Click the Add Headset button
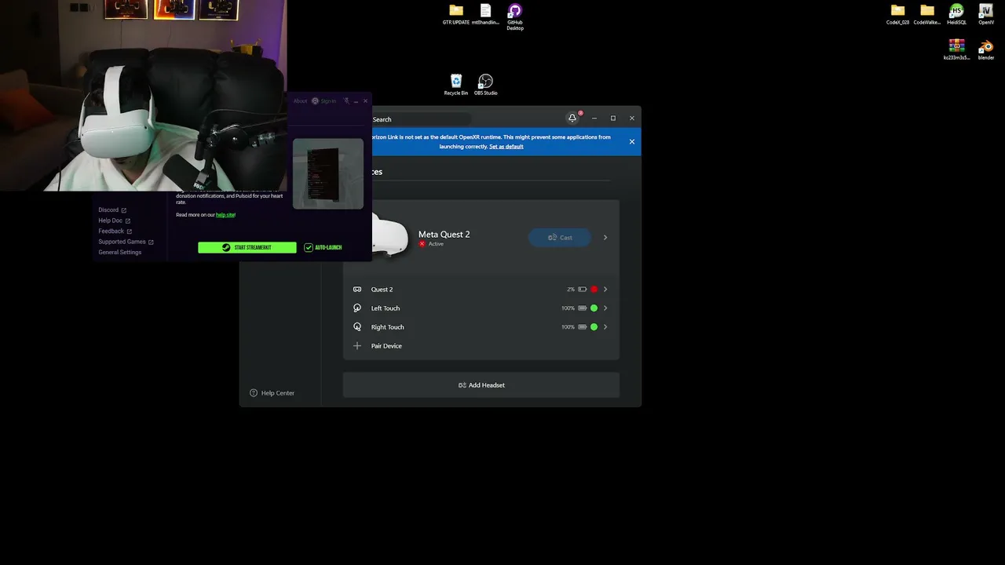The width and height of the screenshot is (1005, 565). tap(481, 385)
